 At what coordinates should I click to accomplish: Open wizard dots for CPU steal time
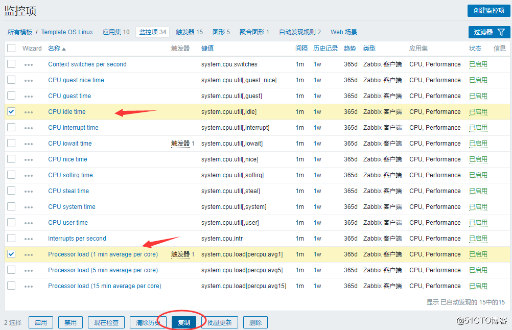pos(29,191)
